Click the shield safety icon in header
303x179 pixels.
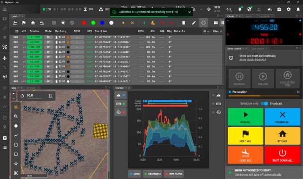[x=250, y=9]
